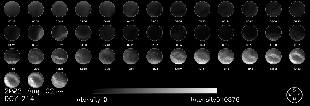Open the disk image for 13:57
The width and height of the screenshot is (310, 106).
(x=59, y=80)
